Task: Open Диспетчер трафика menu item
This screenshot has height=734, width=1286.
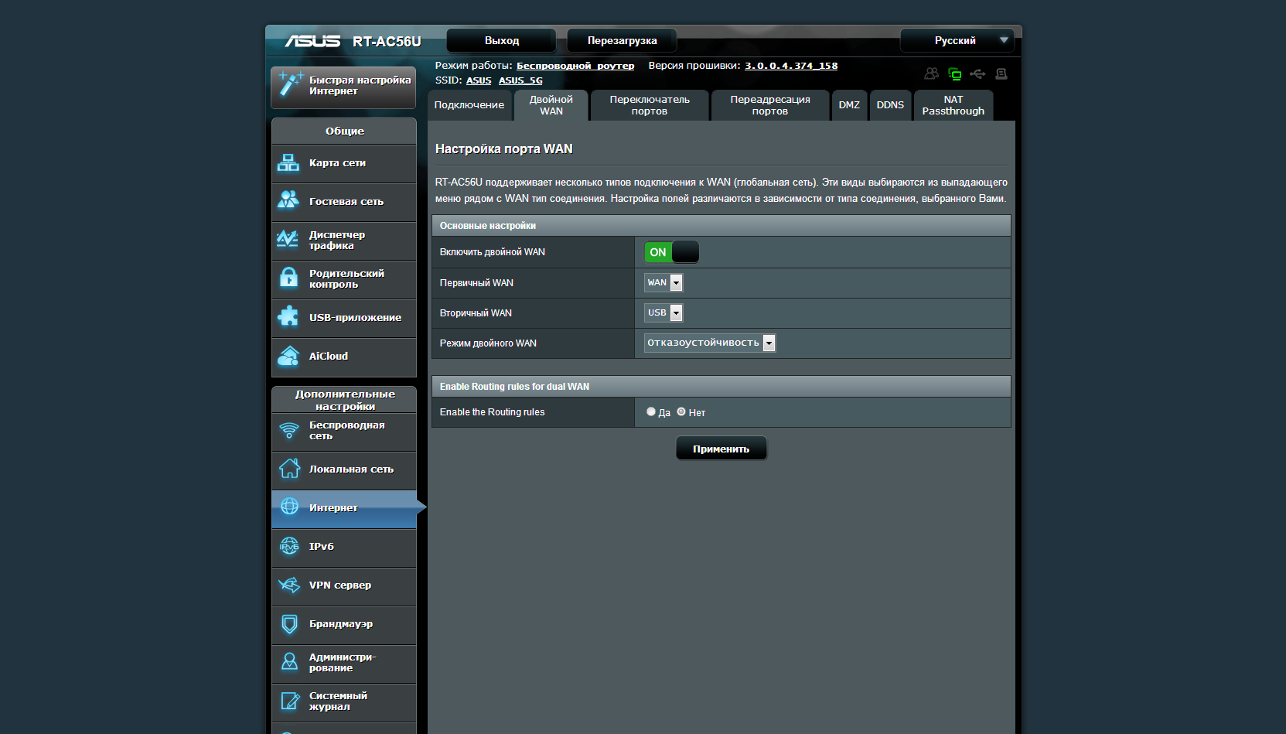Action: pyautogui.click(x=344, y=241)
